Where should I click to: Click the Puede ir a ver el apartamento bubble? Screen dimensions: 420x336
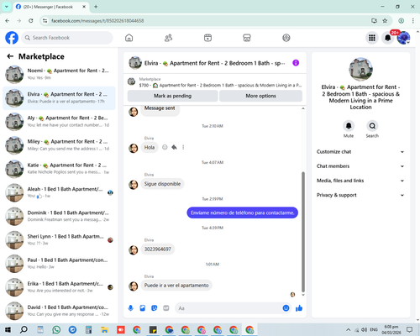click(x=176, y=286)
